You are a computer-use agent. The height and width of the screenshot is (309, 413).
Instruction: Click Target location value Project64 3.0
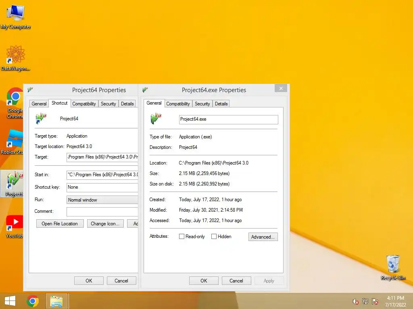pyautogui.click(x=79, y=146)
